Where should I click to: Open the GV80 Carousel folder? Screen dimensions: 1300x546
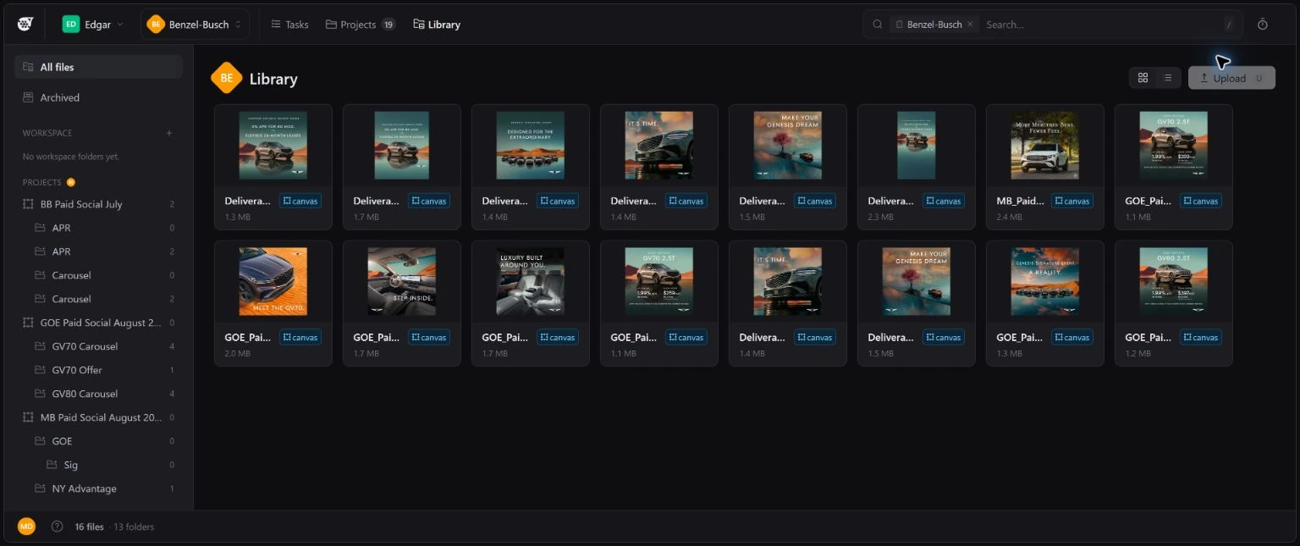pos(98,394)
